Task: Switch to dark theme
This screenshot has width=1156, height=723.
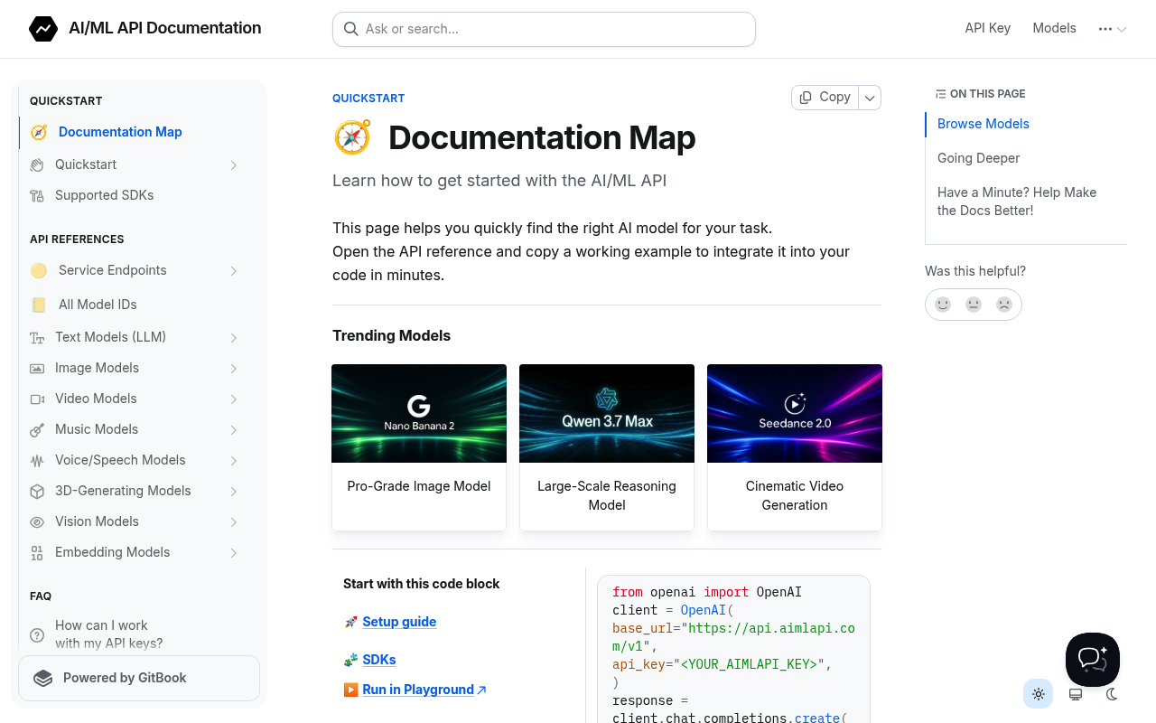Action: tap(1112, 694)
